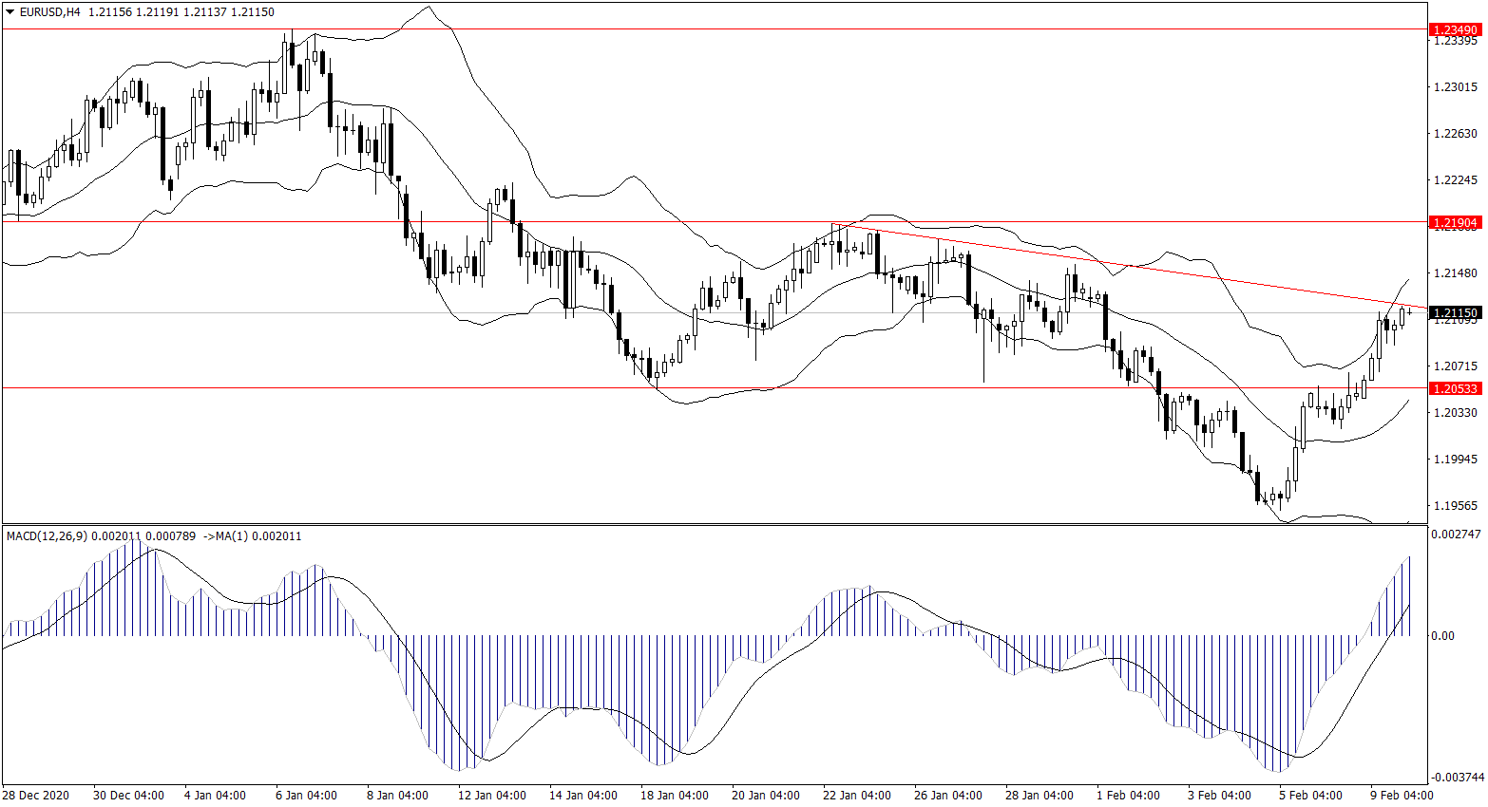Click the 1.22245 label on price scale
Image resolution: width=1488 pixels, height=807 pixels.
click(x=1455, y=180)
